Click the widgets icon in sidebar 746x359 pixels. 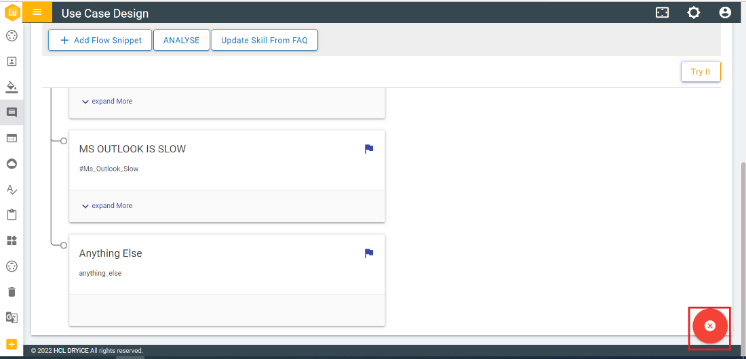[x=12, y=240]
